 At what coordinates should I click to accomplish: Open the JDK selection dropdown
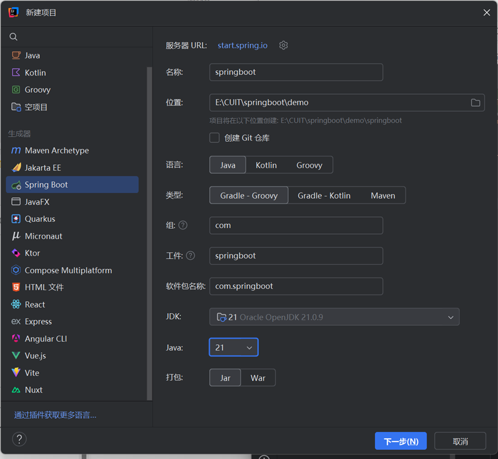point(334,317)
